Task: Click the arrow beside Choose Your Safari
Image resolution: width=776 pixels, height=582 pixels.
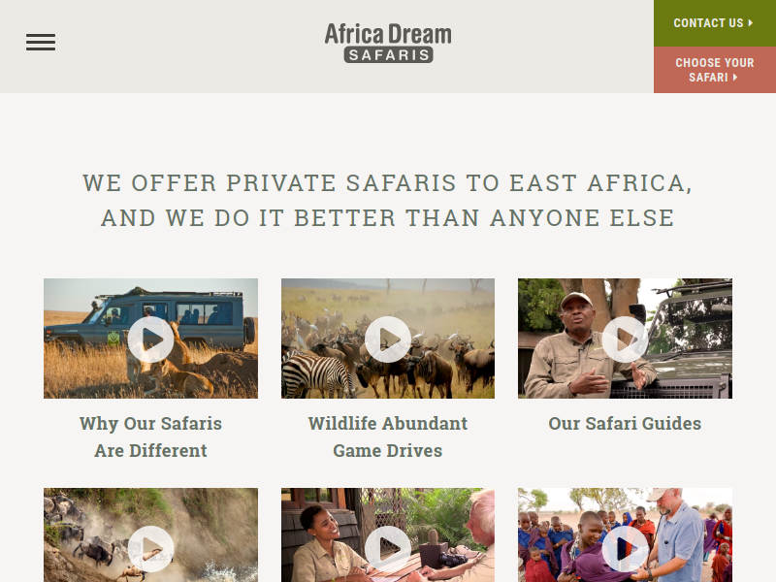Action: (x=735, y=78)
